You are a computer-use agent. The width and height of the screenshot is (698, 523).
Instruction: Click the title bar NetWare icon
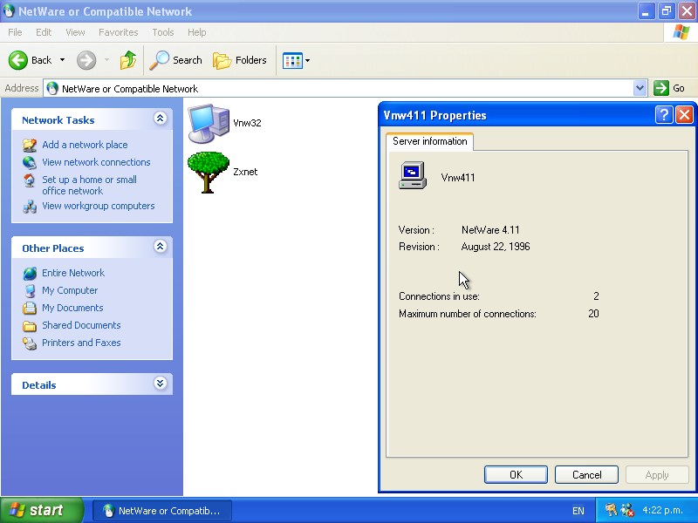[9, 10]
